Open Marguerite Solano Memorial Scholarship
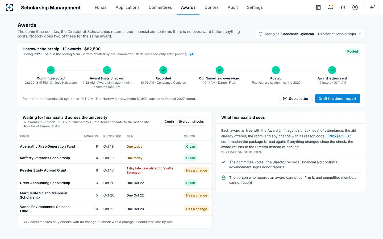 tap(115, 195)
